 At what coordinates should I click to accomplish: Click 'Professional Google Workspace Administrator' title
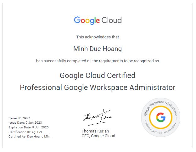pyautogui.click(x=98, y=87)
